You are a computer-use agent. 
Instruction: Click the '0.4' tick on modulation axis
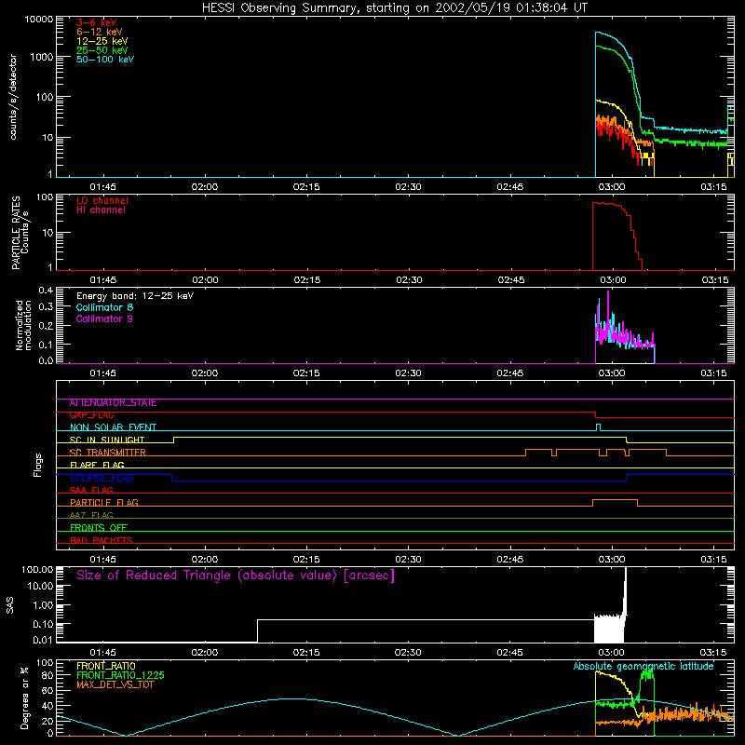click(46, 291)
